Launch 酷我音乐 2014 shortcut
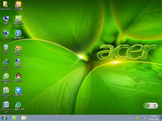This screenshot has width=162, height=121. point(18,47)
